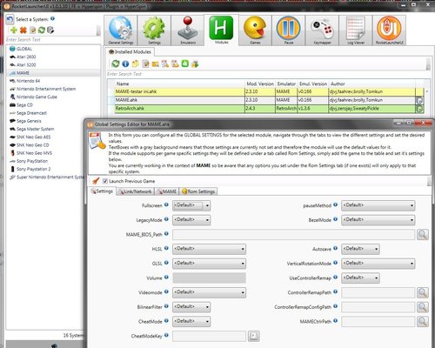The image size is (435, 348).
Task: Open the CheatMode dropdown
Action: pos(191,321)
